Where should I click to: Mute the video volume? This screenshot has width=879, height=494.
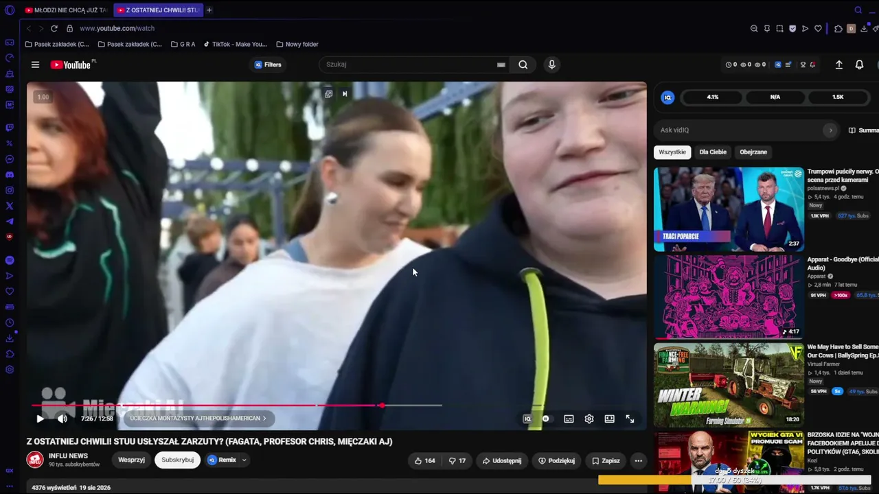point(62,419)
